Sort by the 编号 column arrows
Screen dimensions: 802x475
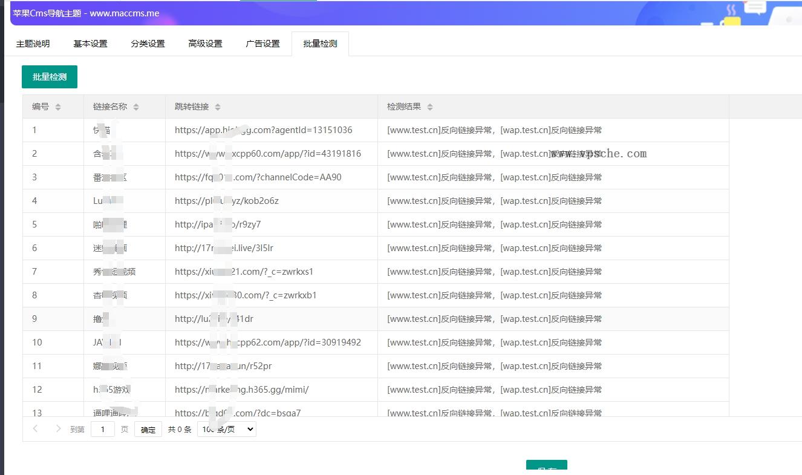click(x=58, y=107)
